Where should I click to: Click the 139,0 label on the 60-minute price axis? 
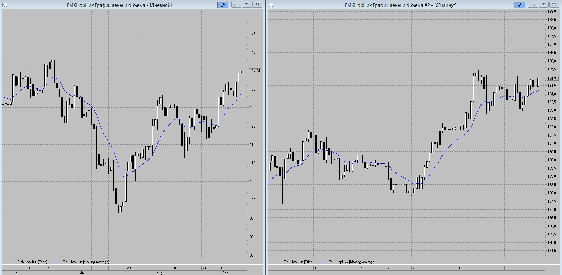point(552,12)
